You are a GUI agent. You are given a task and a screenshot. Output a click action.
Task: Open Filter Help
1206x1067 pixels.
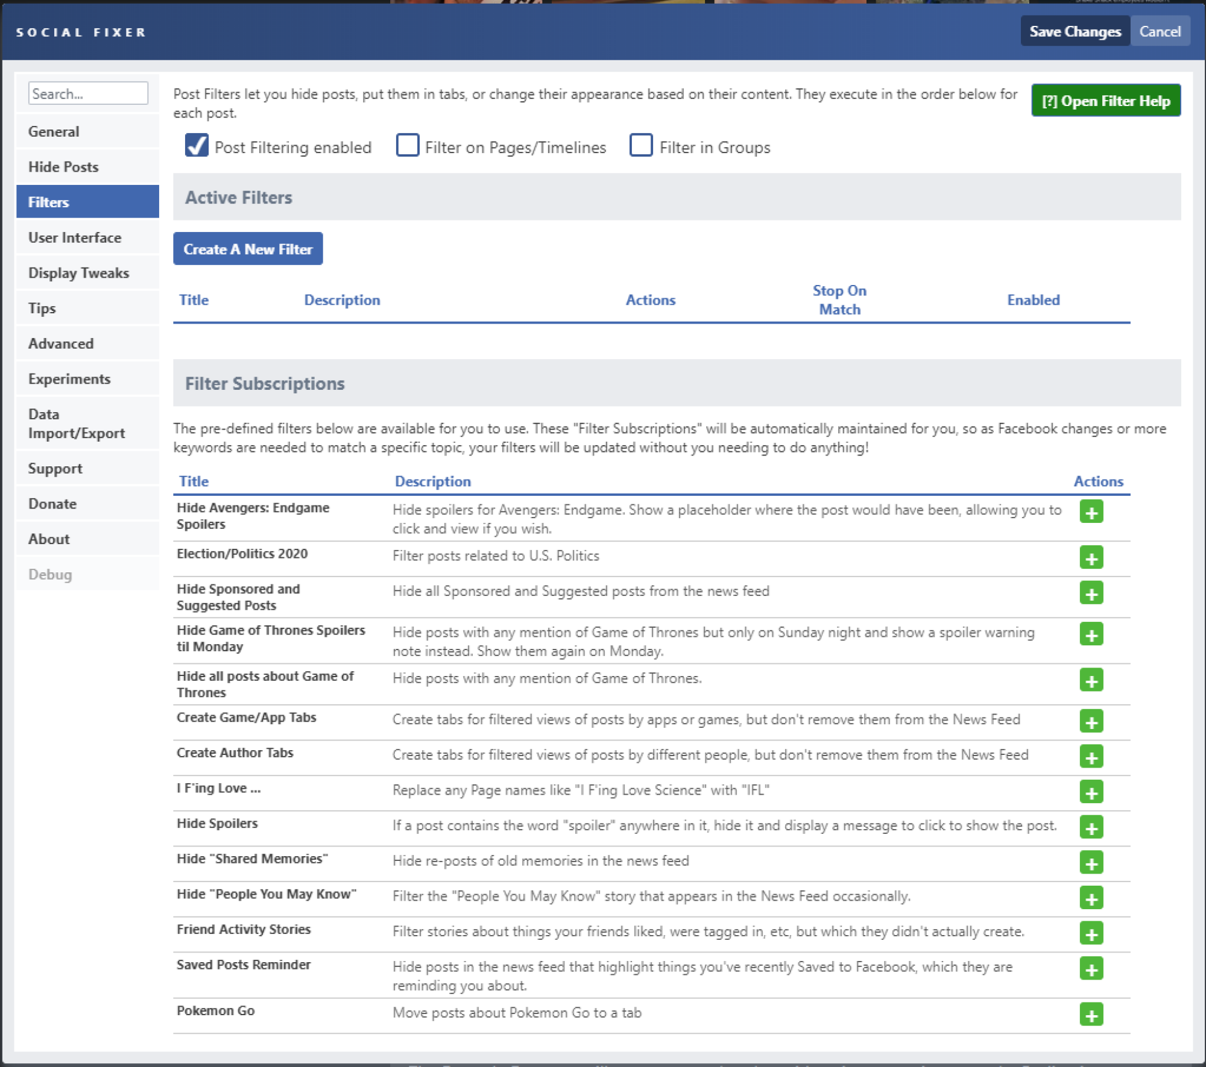click(x=1106, y=101)
